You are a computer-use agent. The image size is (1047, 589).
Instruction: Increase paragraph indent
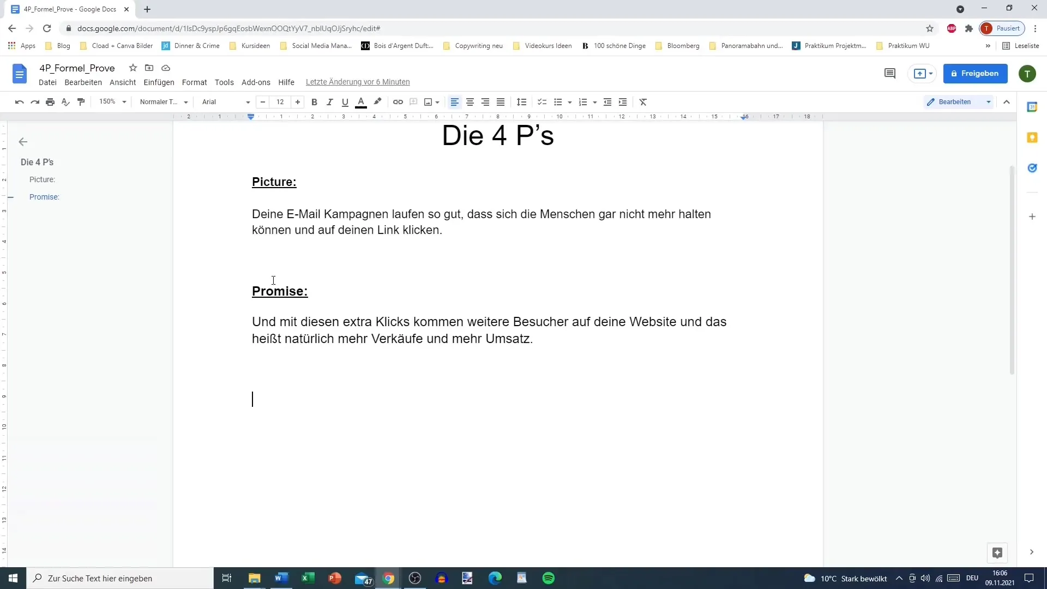[623, 102]
